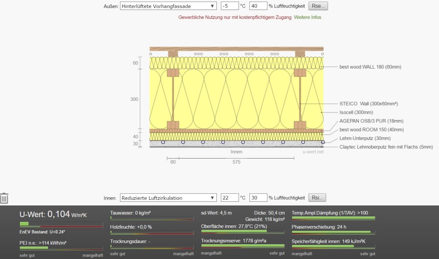Click the EnEV Bestand: U<0.24* text
439x259 pixels.
42,232
